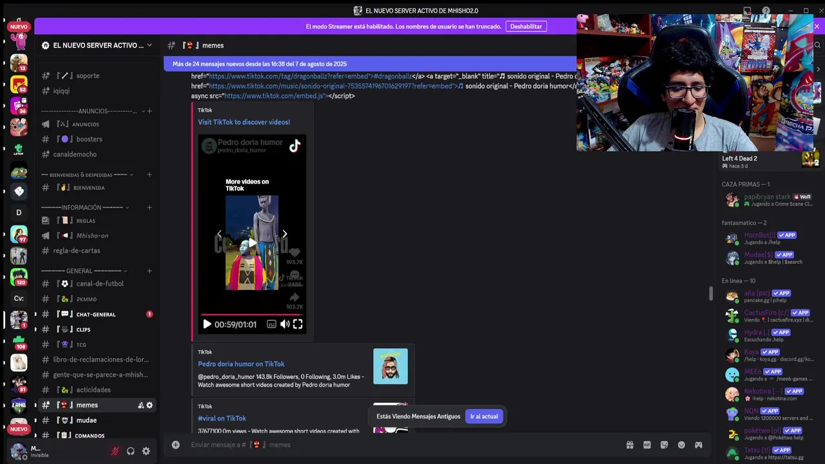Open the GIF picker icon
Viewport: 825px width, 464px height.
pos(647,445)
